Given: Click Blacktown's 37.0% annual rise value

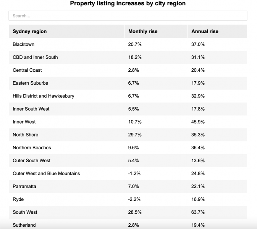Looking at the screenshot, I should [x=198, y=44].
